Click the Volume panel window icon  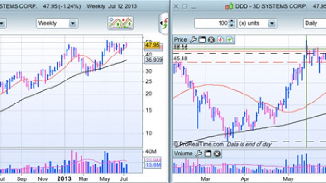point(207,154)
